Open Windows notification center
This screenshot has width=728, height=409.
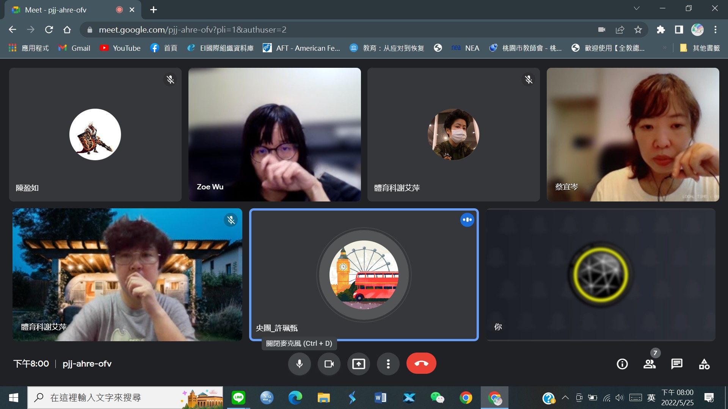(x=709, y=398)
